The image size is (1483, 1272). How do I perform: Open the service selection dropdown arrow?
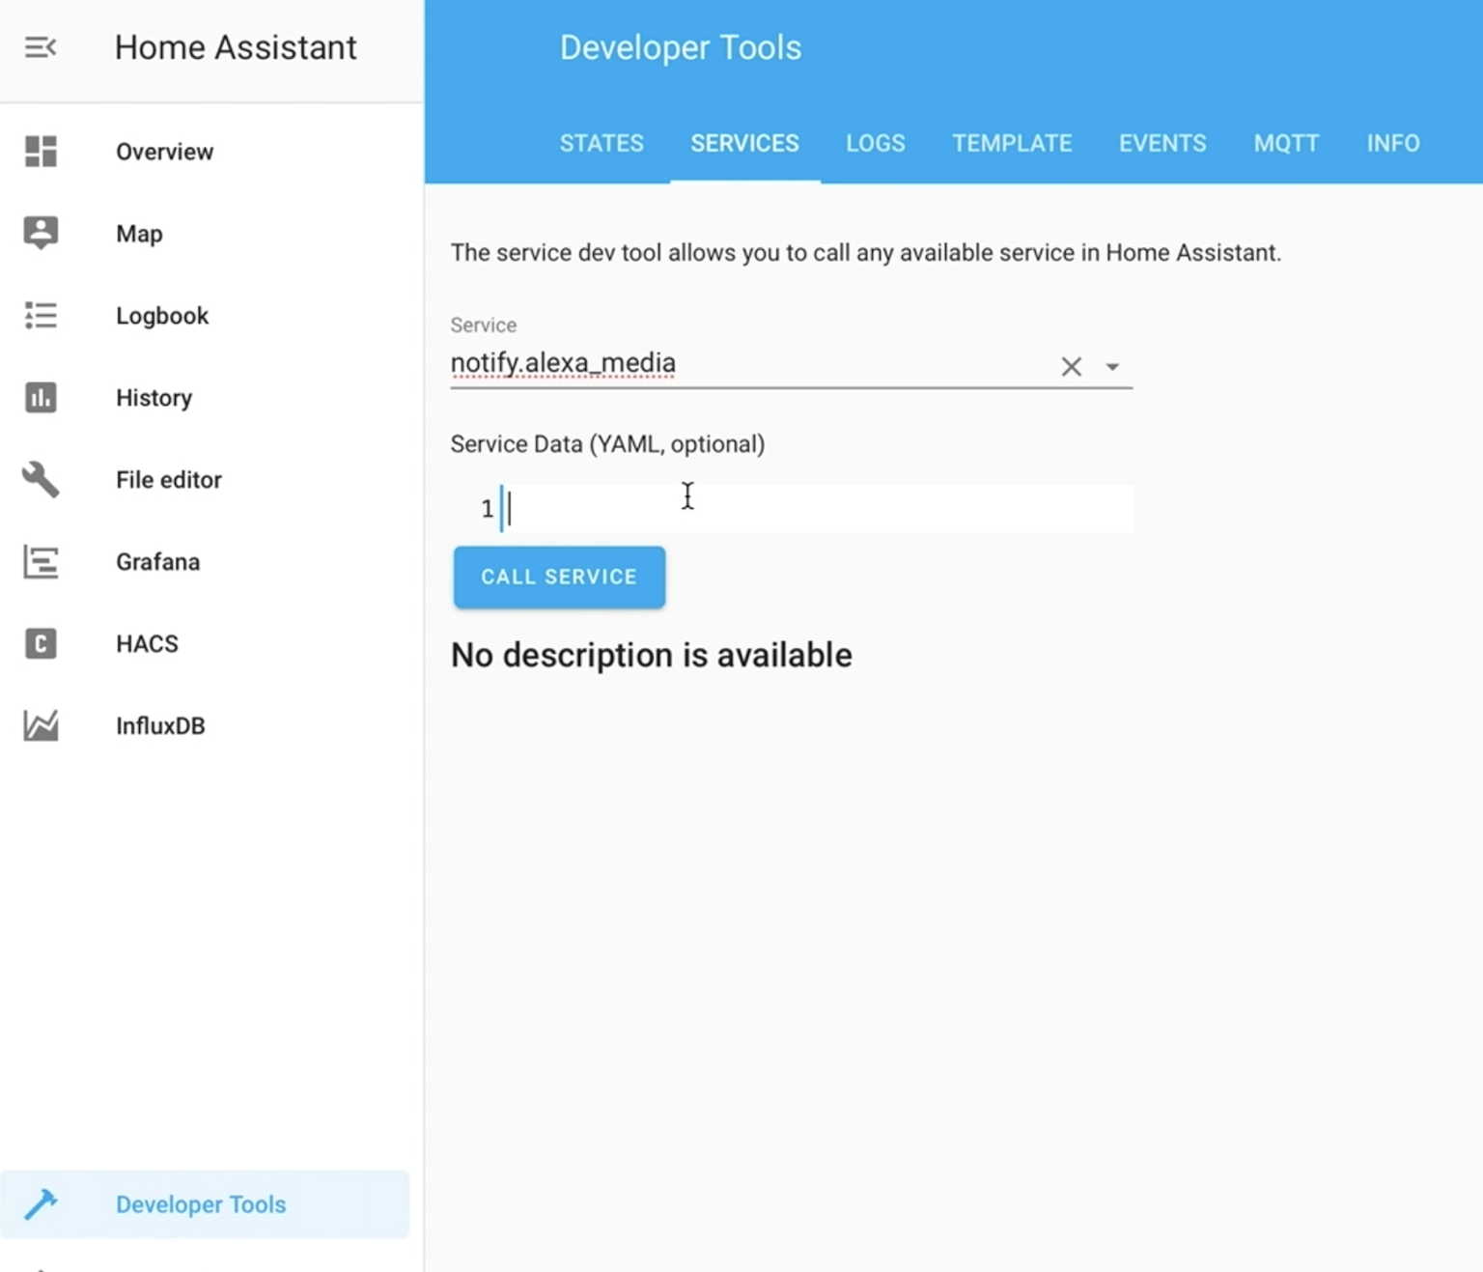pyautogui.click(x=1113, y=366)
